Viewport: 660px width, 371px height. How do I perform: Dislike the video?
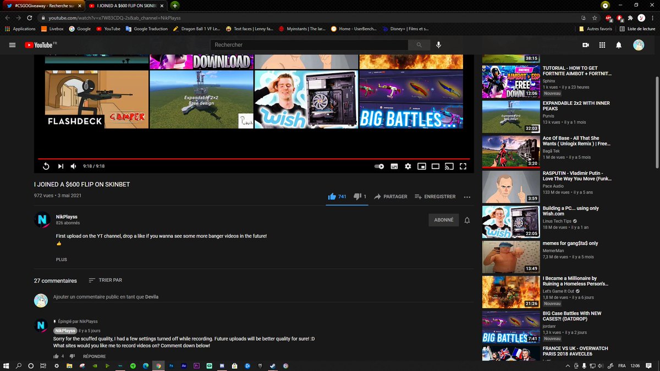point(360,196)
